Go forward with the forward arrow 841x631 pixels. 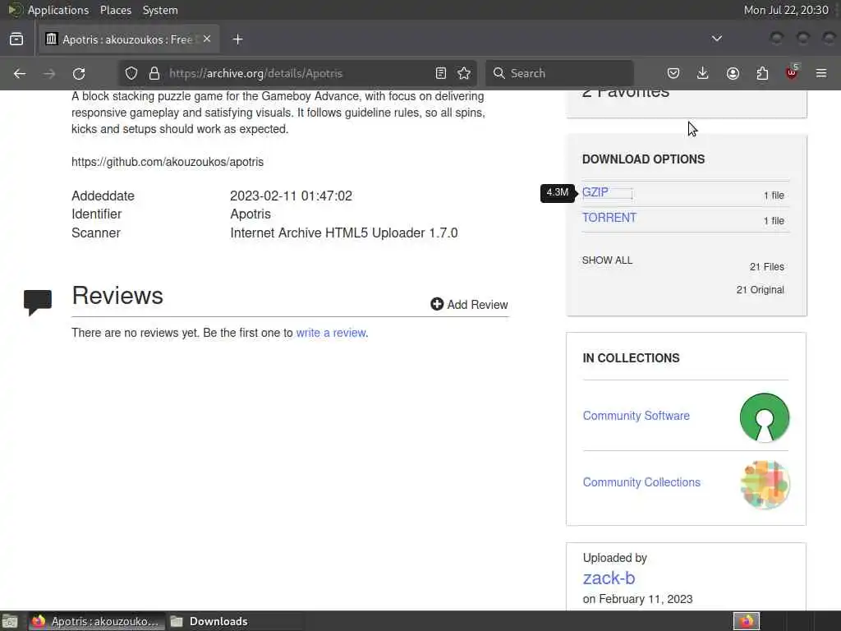pyautogui.click(x=49, y=73)
